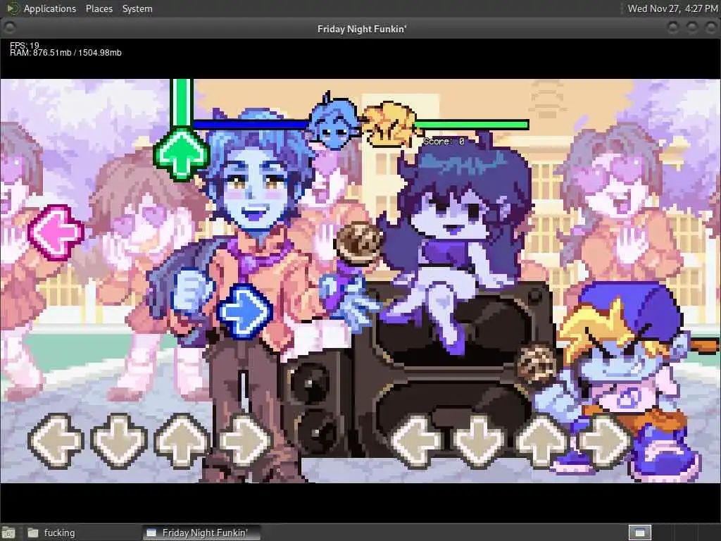The image size is (721, 541).
Task: Click the falling pink left arrow note
Action: [56, 232]
